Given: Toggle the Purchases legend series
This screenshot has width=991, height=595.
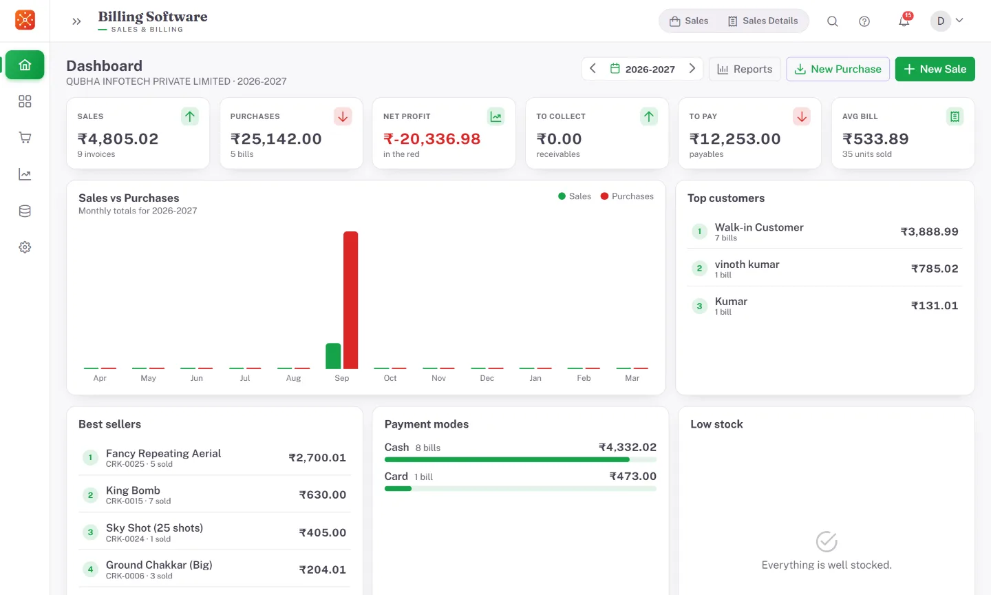Looking at the screenshot, I should pyautogui.click(x=627, y=196).
